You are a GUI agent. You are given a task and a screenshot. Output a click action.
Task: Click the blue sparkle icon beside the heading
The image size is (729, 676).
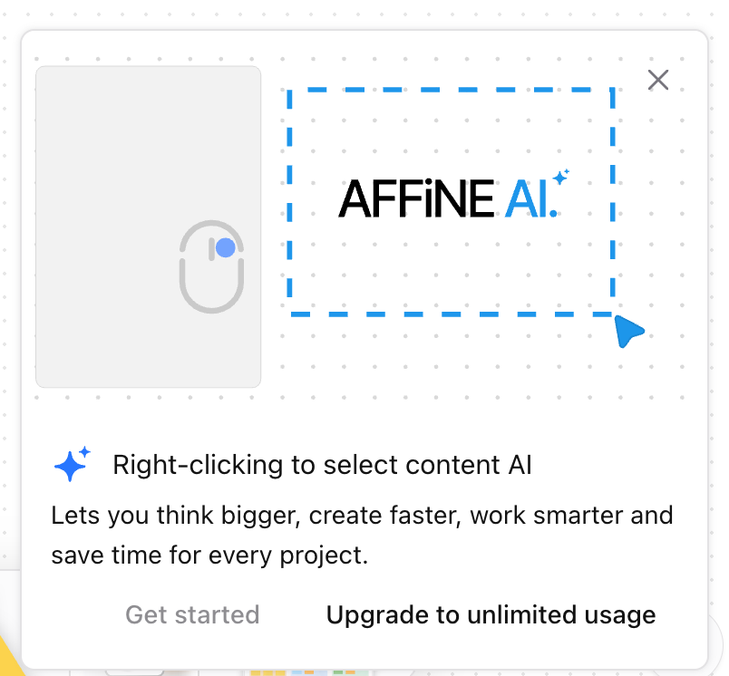click(72, 465)
